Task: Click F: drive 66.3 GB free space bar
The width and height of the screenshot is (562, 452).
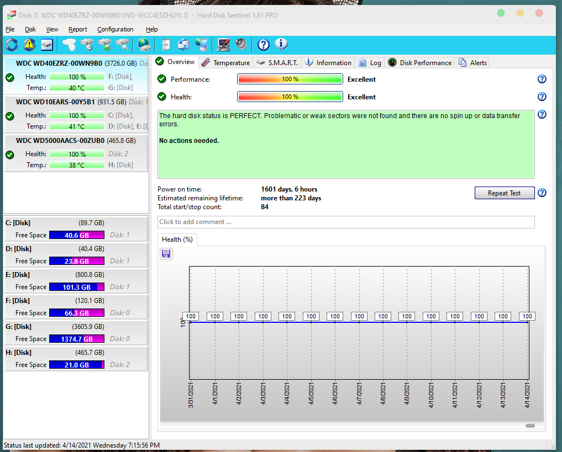Action: (x=77, y=313)
